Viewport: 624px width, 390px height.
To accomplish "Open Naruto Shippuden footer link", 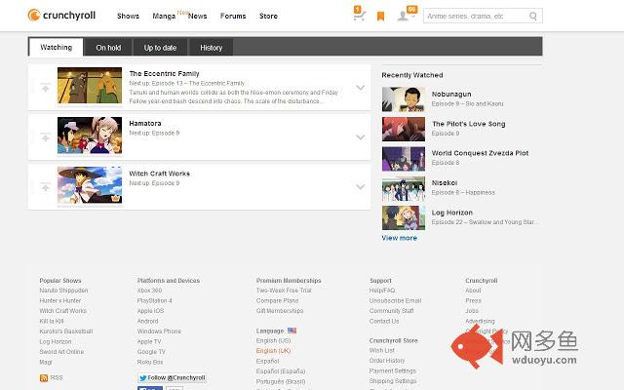I will coord(63,291).
